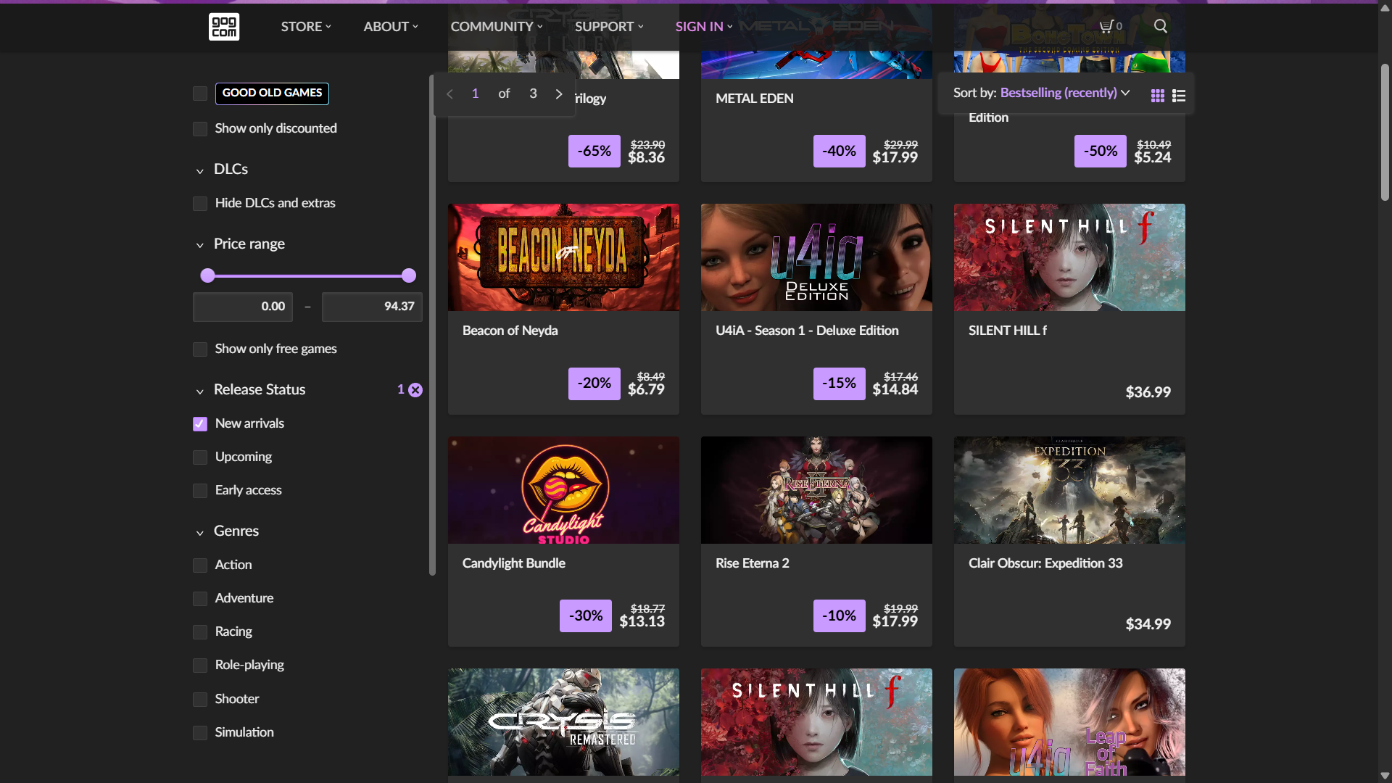The image size is (1392, 783).
Task: Open the COMMUNITY menu
Action: pyautogui.click(x=496, y=27)
